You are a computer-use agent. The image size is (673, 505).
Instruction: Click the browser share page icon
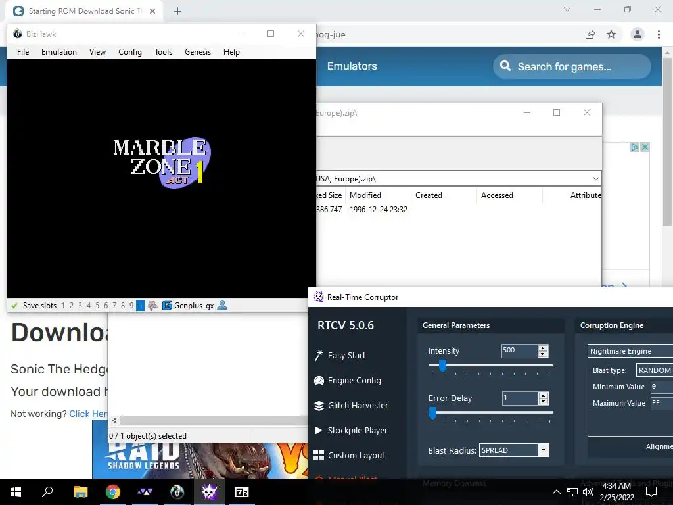click(590, 34)
